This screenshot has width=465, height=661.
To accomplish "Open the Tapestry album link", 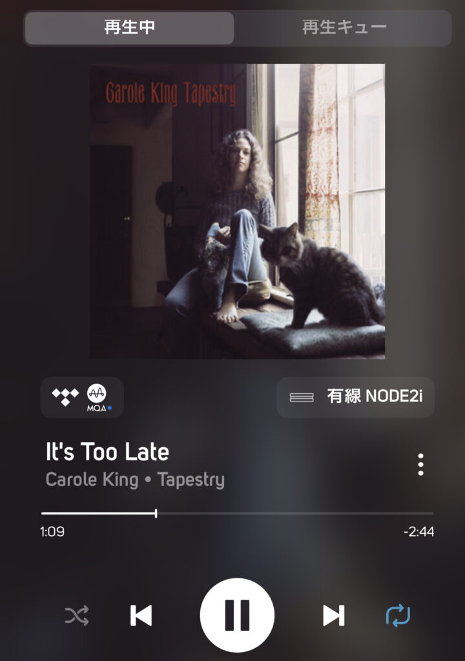I will coord(191,480).
